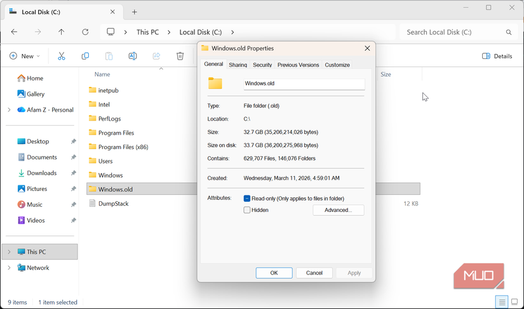Click the folder name text field
The image size is (524, 309).
pos(304,84)
